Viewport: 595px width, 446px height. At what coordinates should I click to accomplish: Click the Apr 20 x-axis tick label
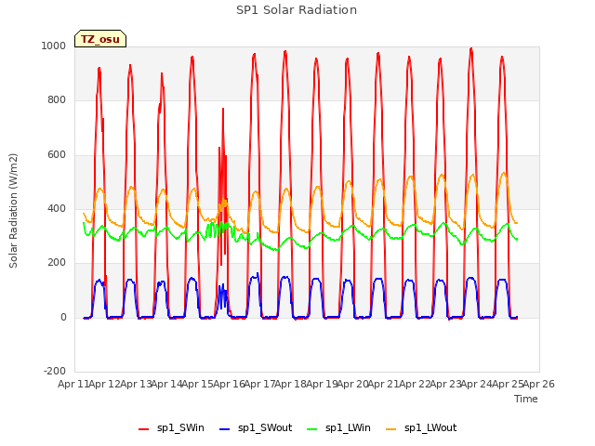tap(353, 384)
